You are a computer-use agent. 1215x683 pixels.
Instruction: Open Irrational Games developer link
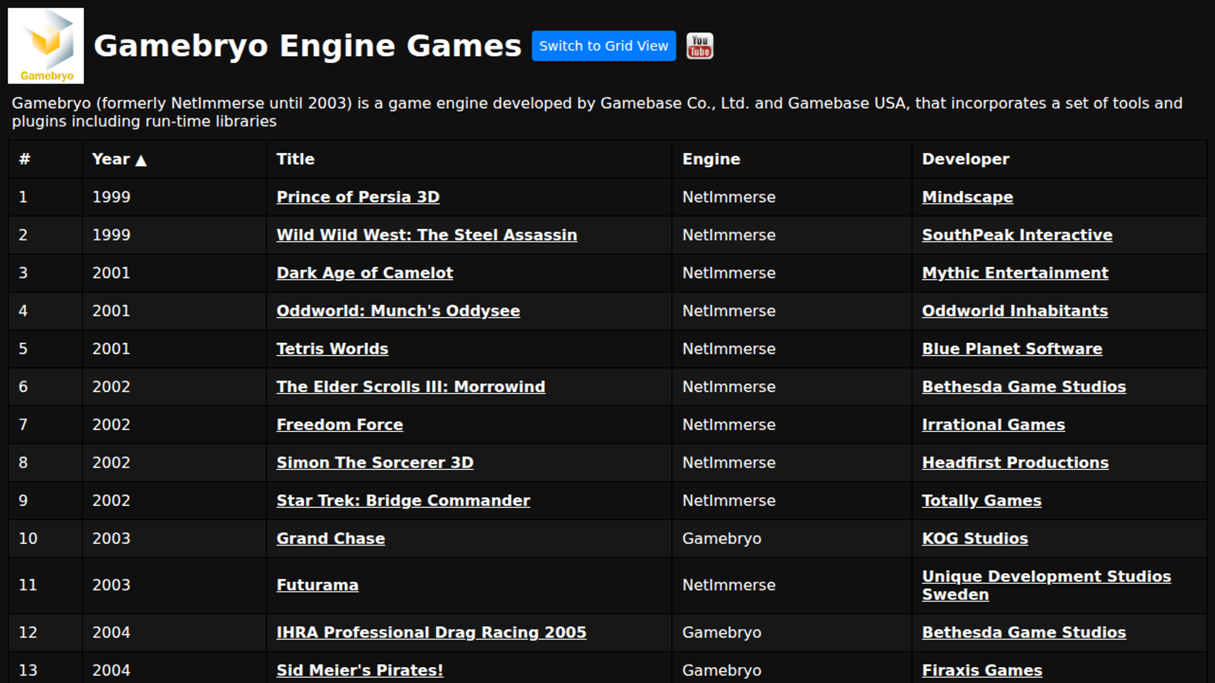coord(994,425)
